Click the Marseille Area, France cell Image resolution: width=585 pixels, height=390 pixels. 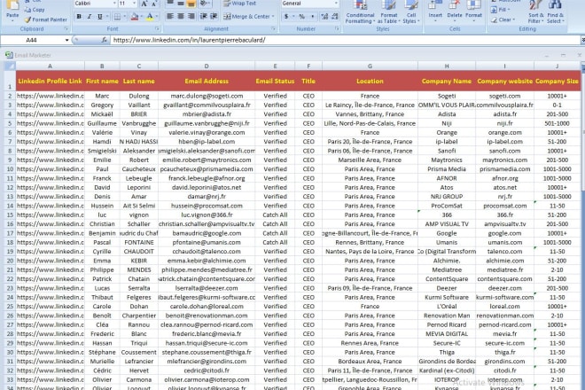(x=370, y=160)
